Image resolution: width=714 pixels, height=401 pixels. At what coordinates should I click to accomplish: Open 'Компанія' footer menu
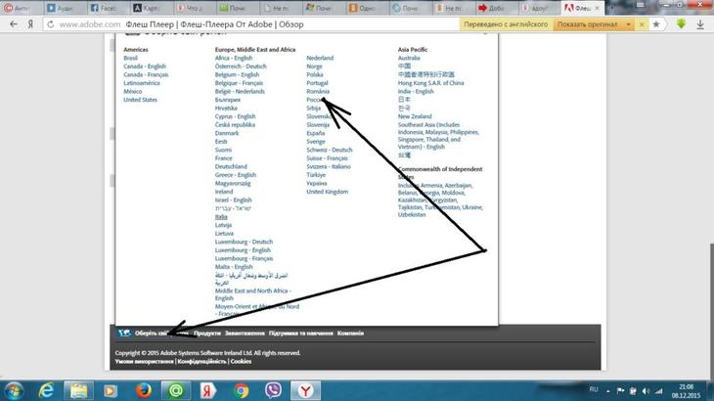pyautogui.click(x=350, y=334)
